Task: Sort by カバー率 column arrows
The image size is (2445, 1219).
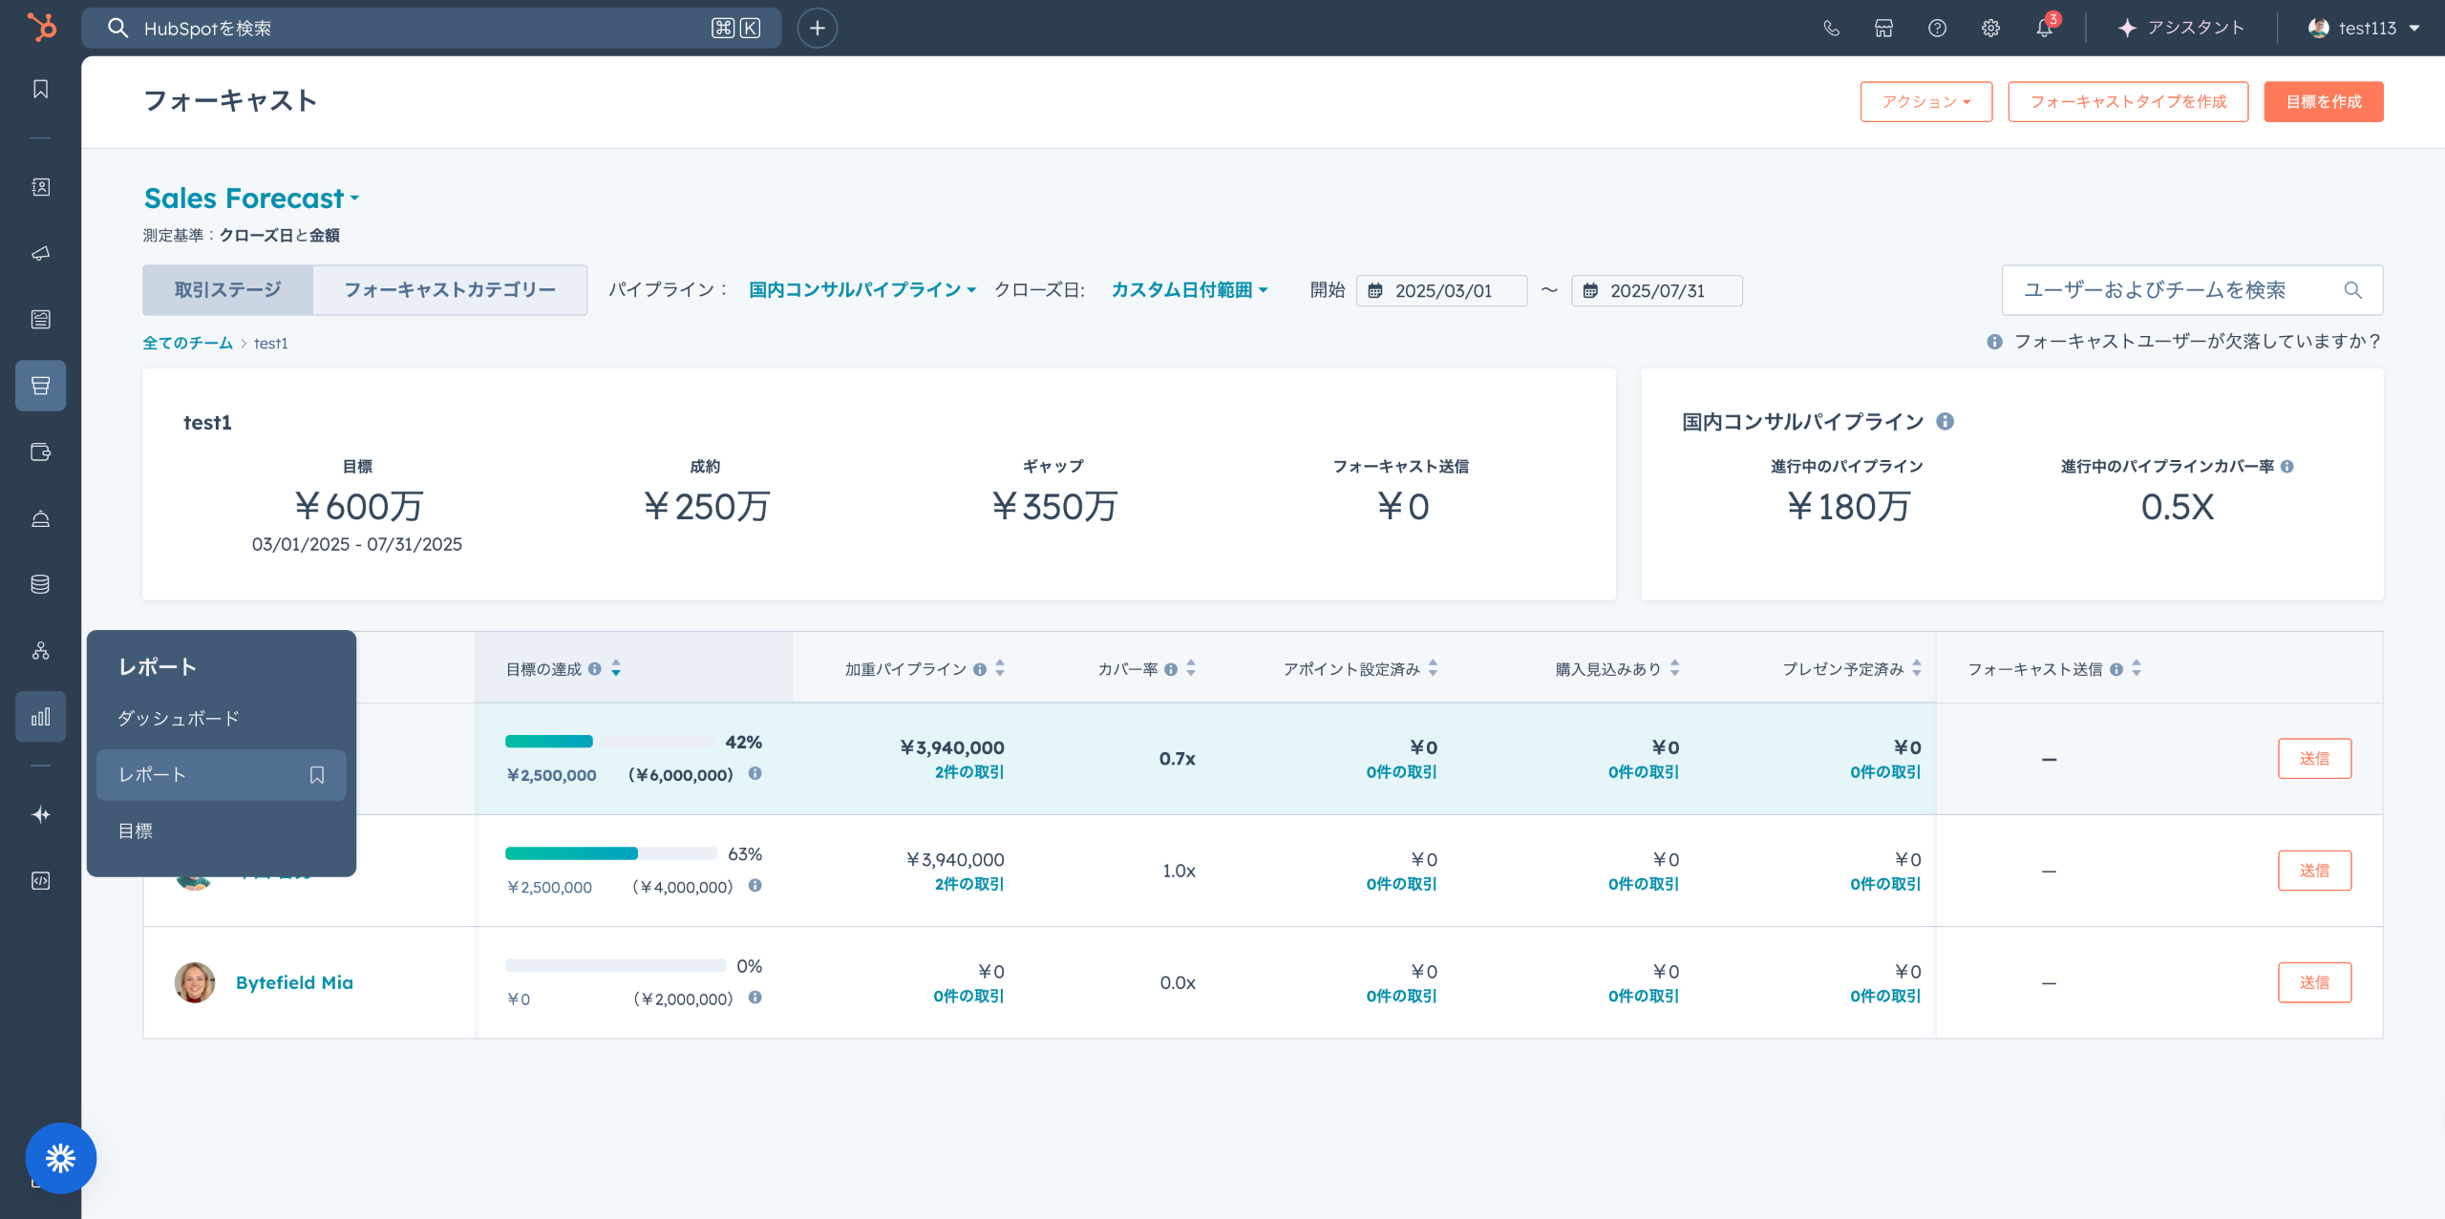Action: pos(1191,668)
